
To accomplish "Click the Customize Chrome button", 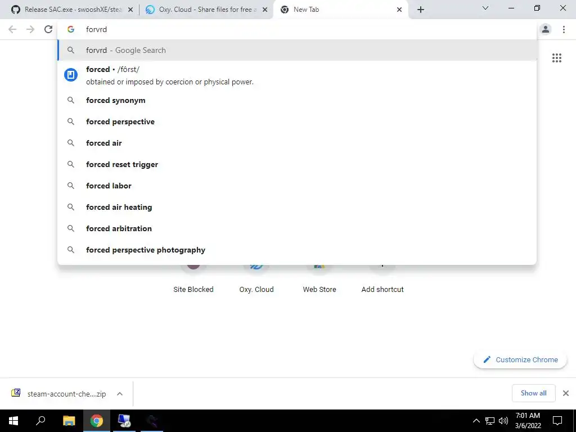I will tap(520, 359).
